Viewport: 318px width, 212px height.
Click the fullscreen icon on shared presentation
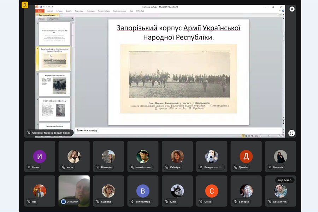click(x=291, y=133)
